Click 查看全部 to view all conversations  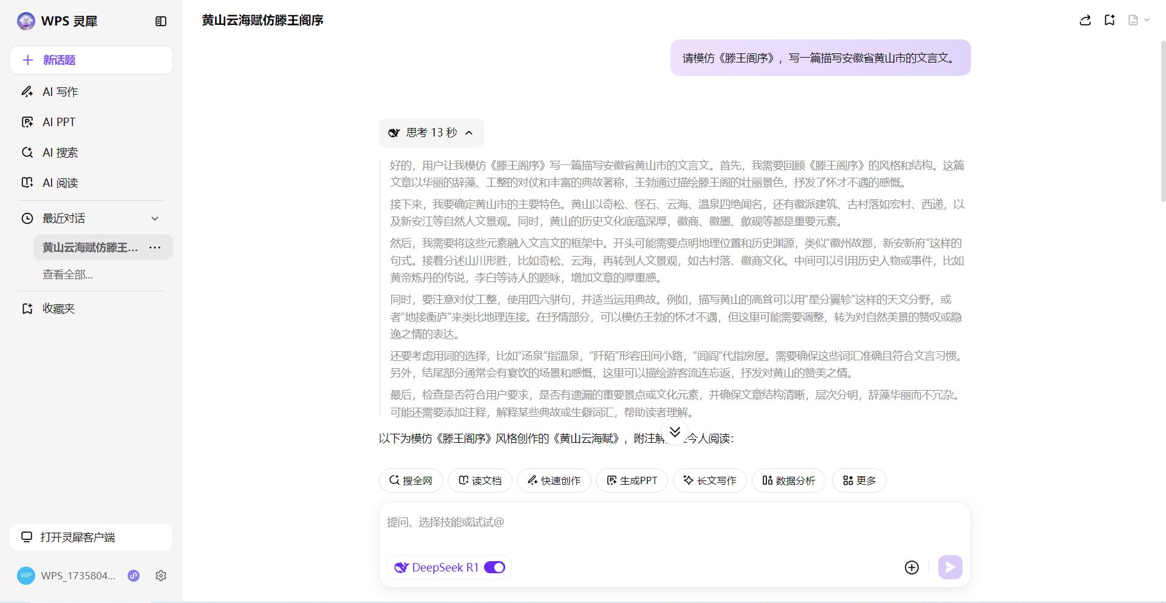click(67, 275)
